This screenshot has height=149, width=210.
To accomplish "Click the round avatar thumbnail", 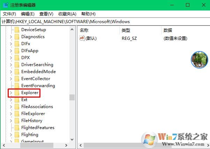I will coord(200,59).
